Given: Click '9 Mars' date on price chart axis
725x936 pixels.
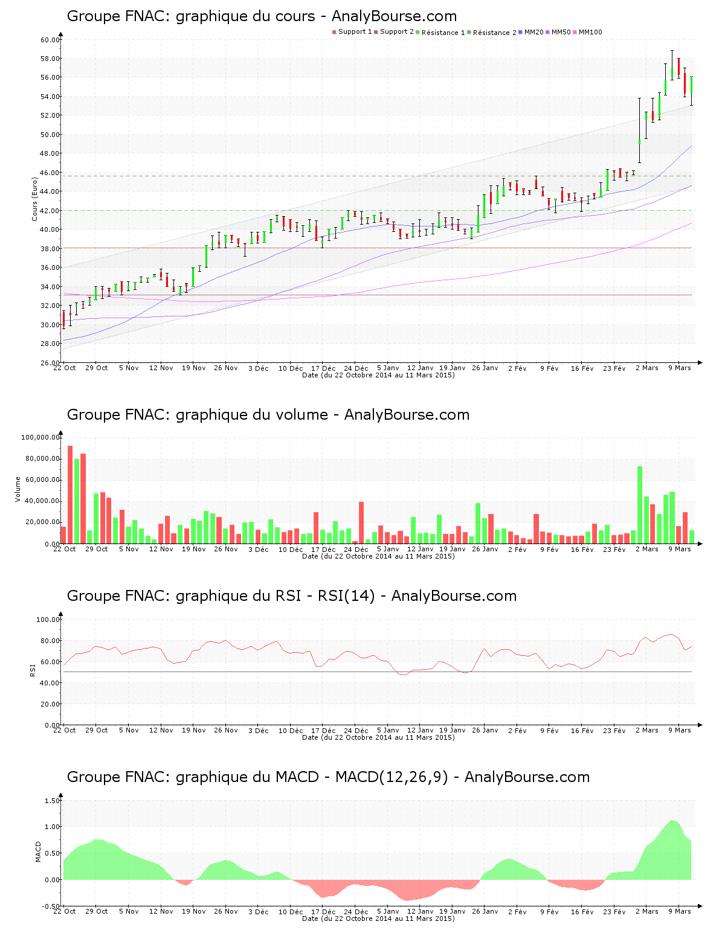Looking at the screenshot, I should point(679,368).
